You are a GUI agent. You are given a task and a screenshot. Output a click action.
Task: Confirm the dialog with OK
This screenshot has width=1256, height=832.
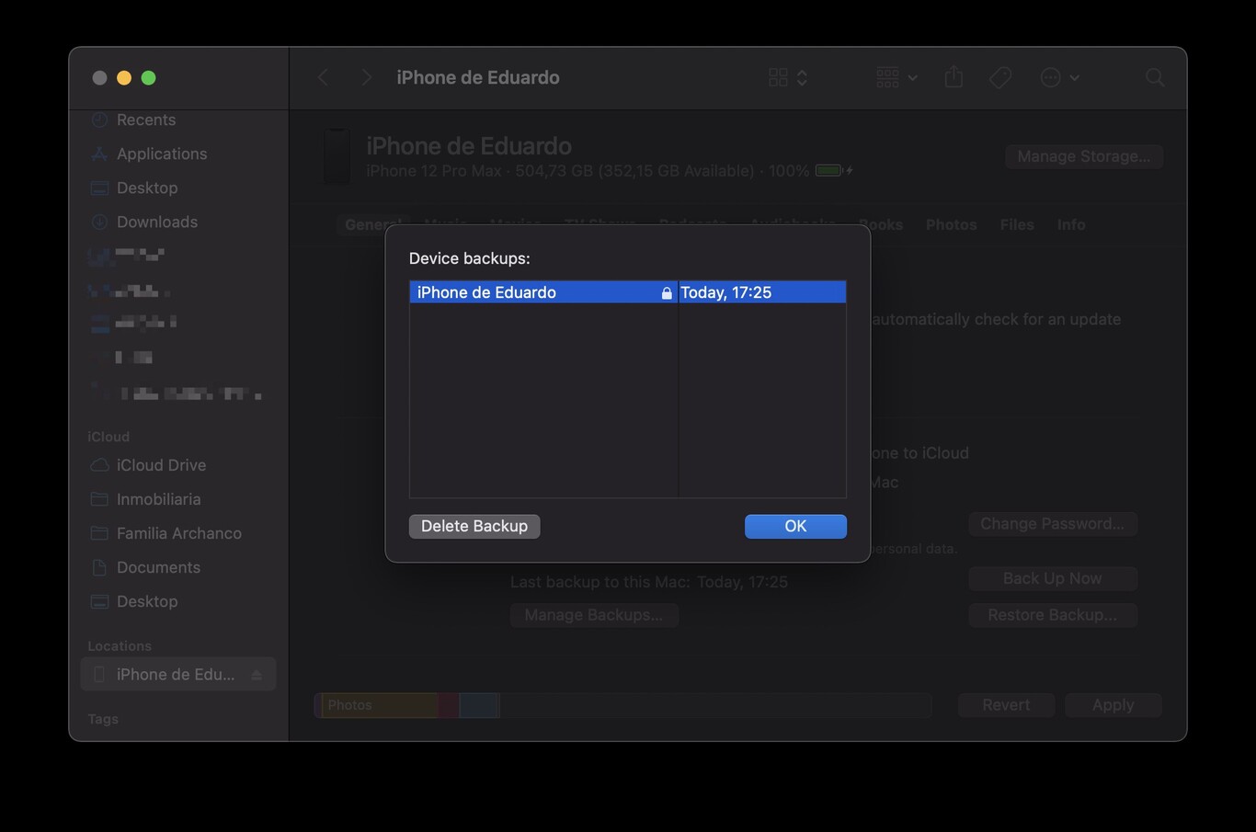(x=795, y=526)
